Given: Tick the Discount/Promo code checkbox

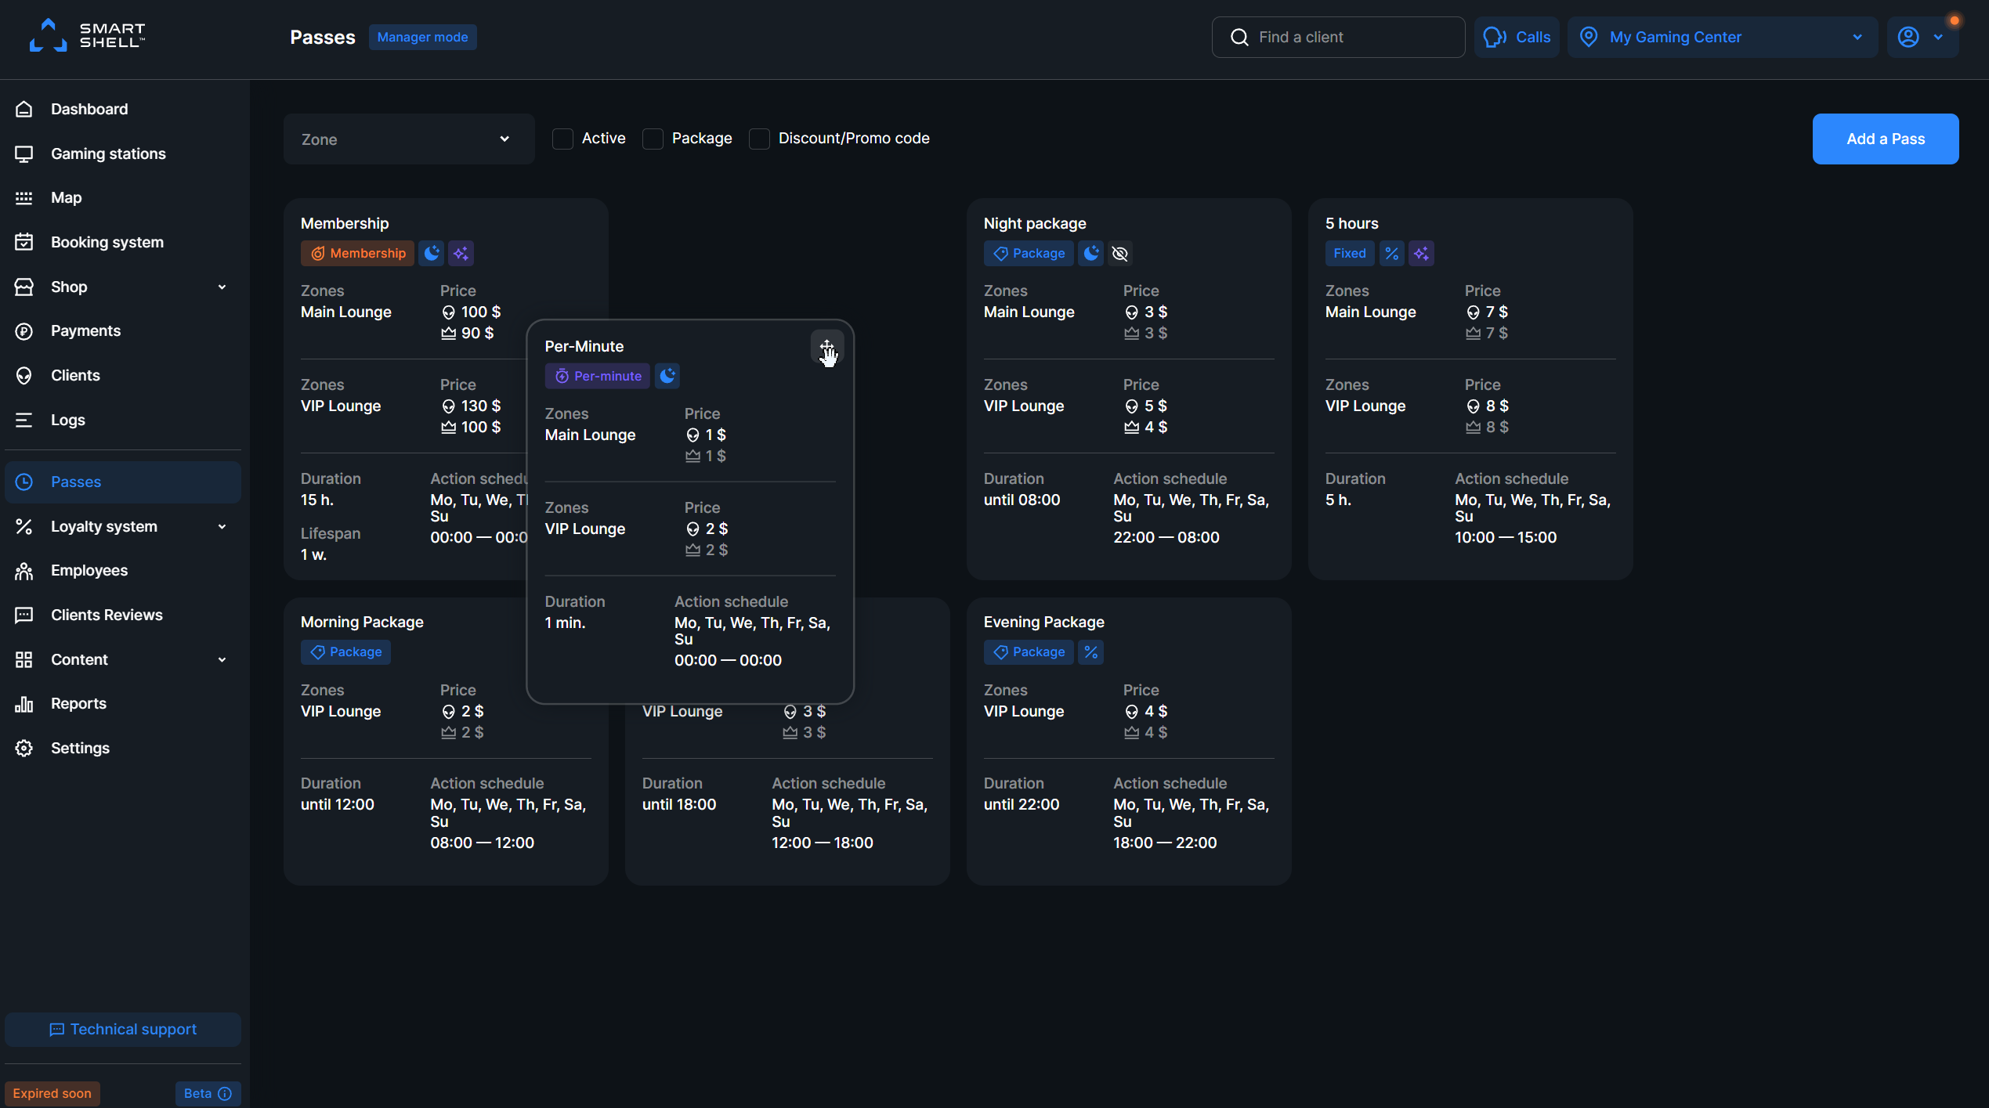Looking at the screenshot, I should (759, 139).
